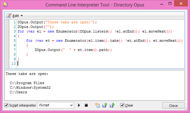The image size is (190, 113).
Task: Click the window resize grip corner
Action: [x=186, y=109]
